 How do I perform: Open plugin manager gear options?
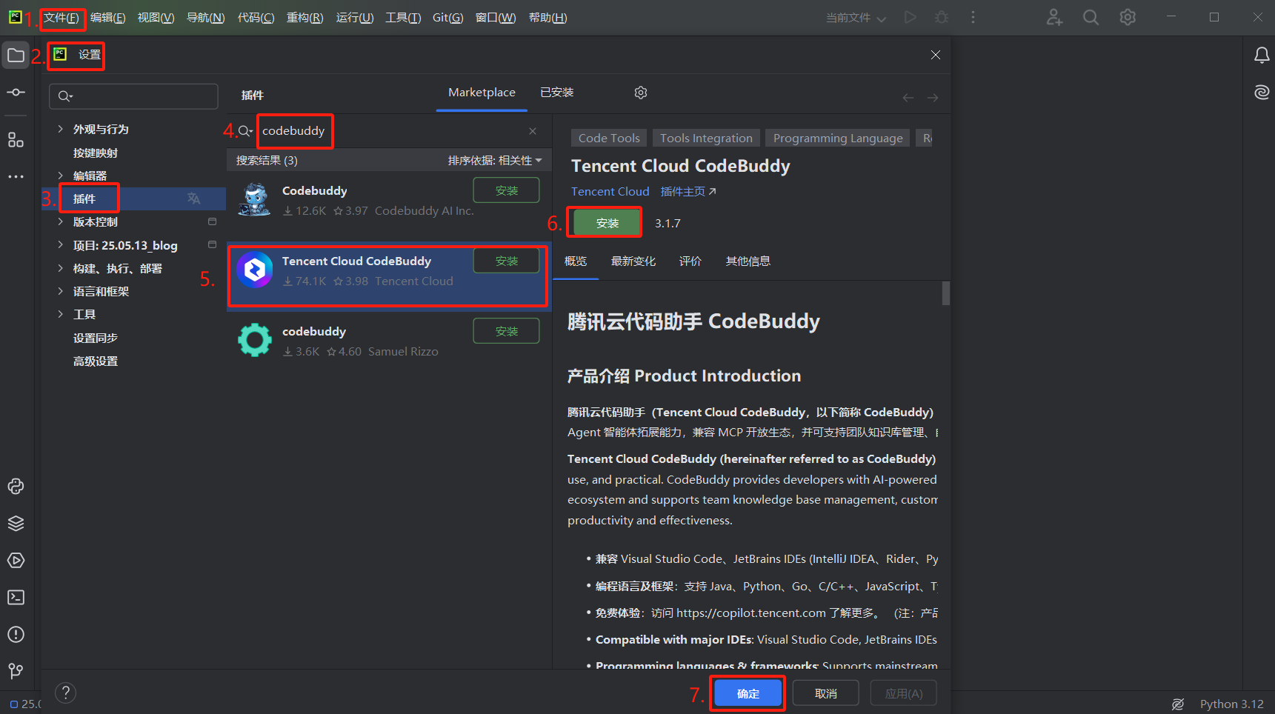[641, 93]
